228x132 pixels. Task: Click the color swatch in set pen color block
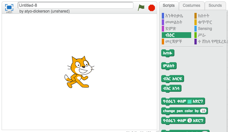point(190,101)
